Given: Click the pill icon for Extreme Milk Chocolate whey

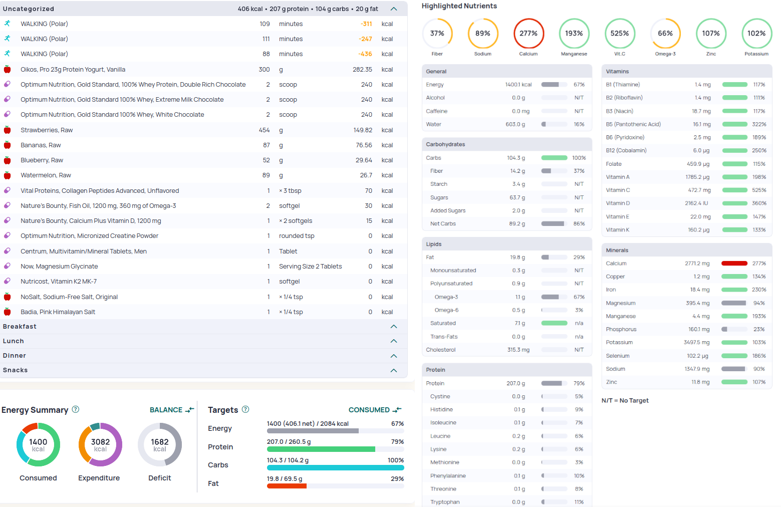Looking at the screenshot, I should [7, 99].
